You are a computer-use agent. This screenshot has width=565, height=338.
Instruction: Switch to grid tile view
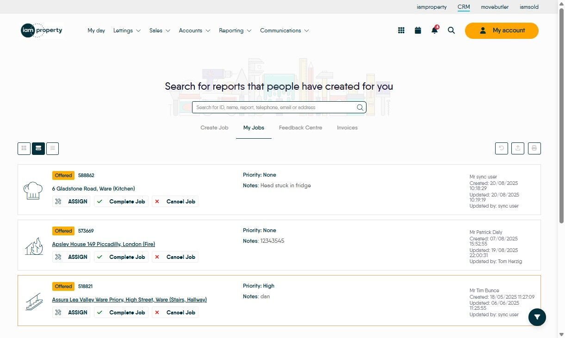tap(24, 148)
